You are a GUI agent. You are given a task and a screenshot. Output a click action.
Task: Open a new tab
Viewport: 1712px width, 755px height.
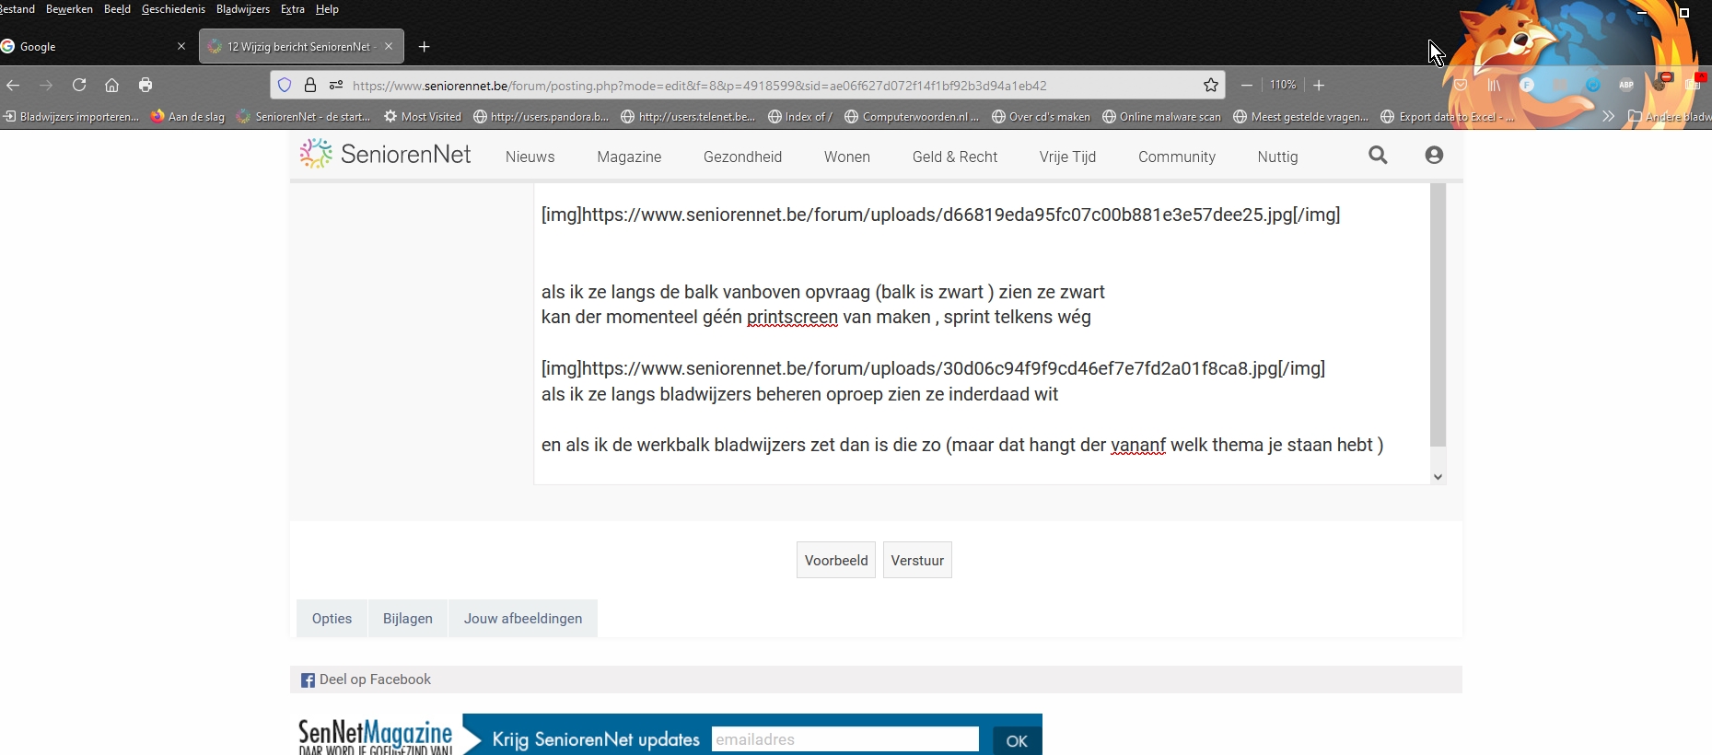point(425,46)
